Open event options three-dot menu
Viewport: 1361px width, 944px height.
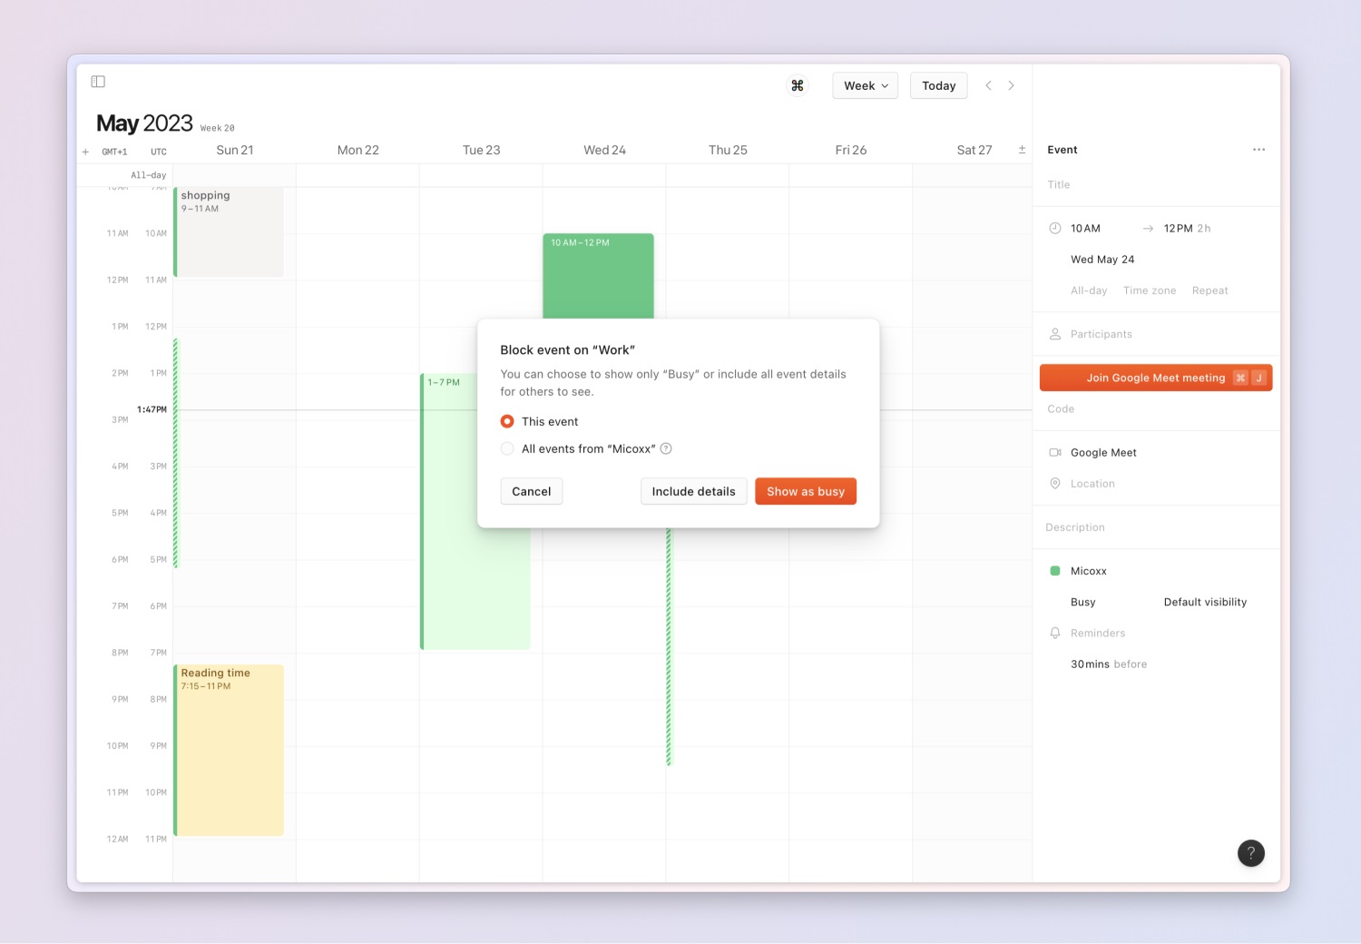pyautogui.click(x=1258, y=150)
